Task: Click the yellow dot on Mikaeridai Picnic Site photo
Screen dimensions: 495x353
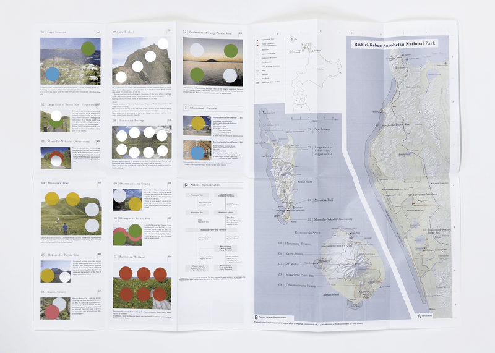Action: (49, 276)
